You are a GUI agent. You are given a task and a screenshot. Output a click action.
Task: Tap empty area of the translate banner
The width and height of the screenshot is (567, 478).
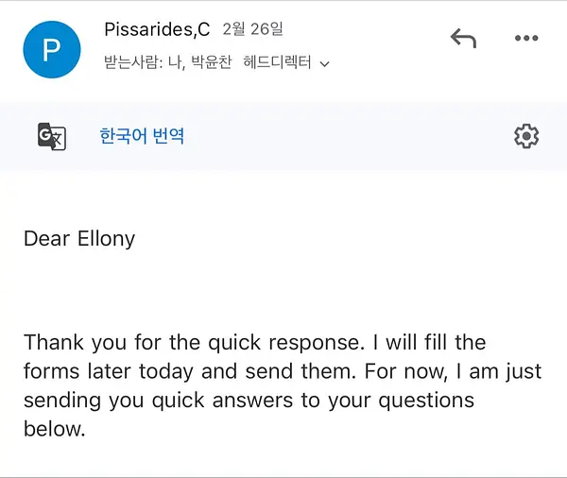tap(347, 136)
